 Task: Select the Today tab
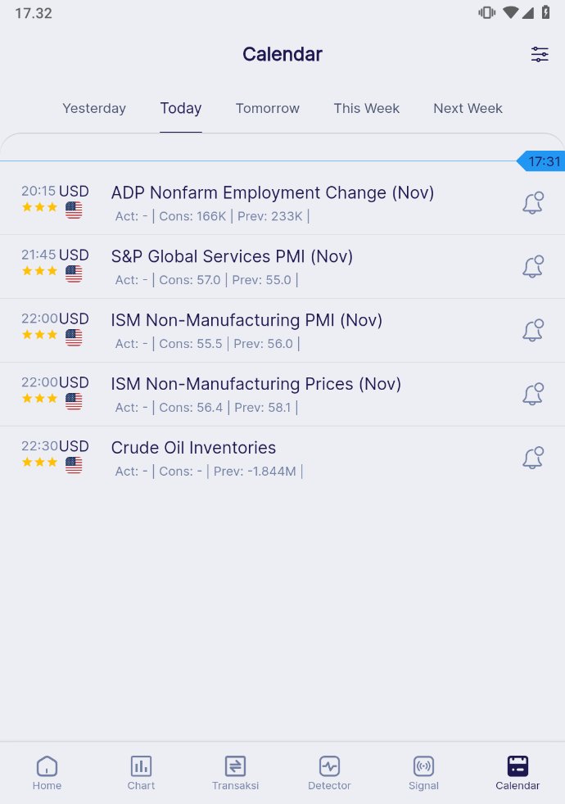point(180,108)
